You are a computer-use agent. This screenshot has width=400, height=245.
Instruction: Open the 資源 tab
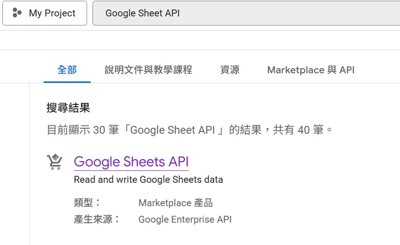(230, 70)
